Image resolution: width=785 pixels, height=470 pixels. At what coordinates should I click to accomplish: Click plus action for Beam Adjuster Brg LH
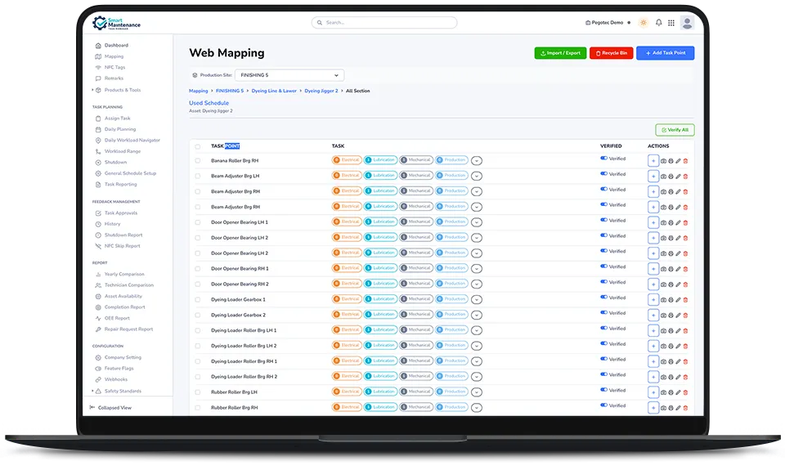coord(653,177)
